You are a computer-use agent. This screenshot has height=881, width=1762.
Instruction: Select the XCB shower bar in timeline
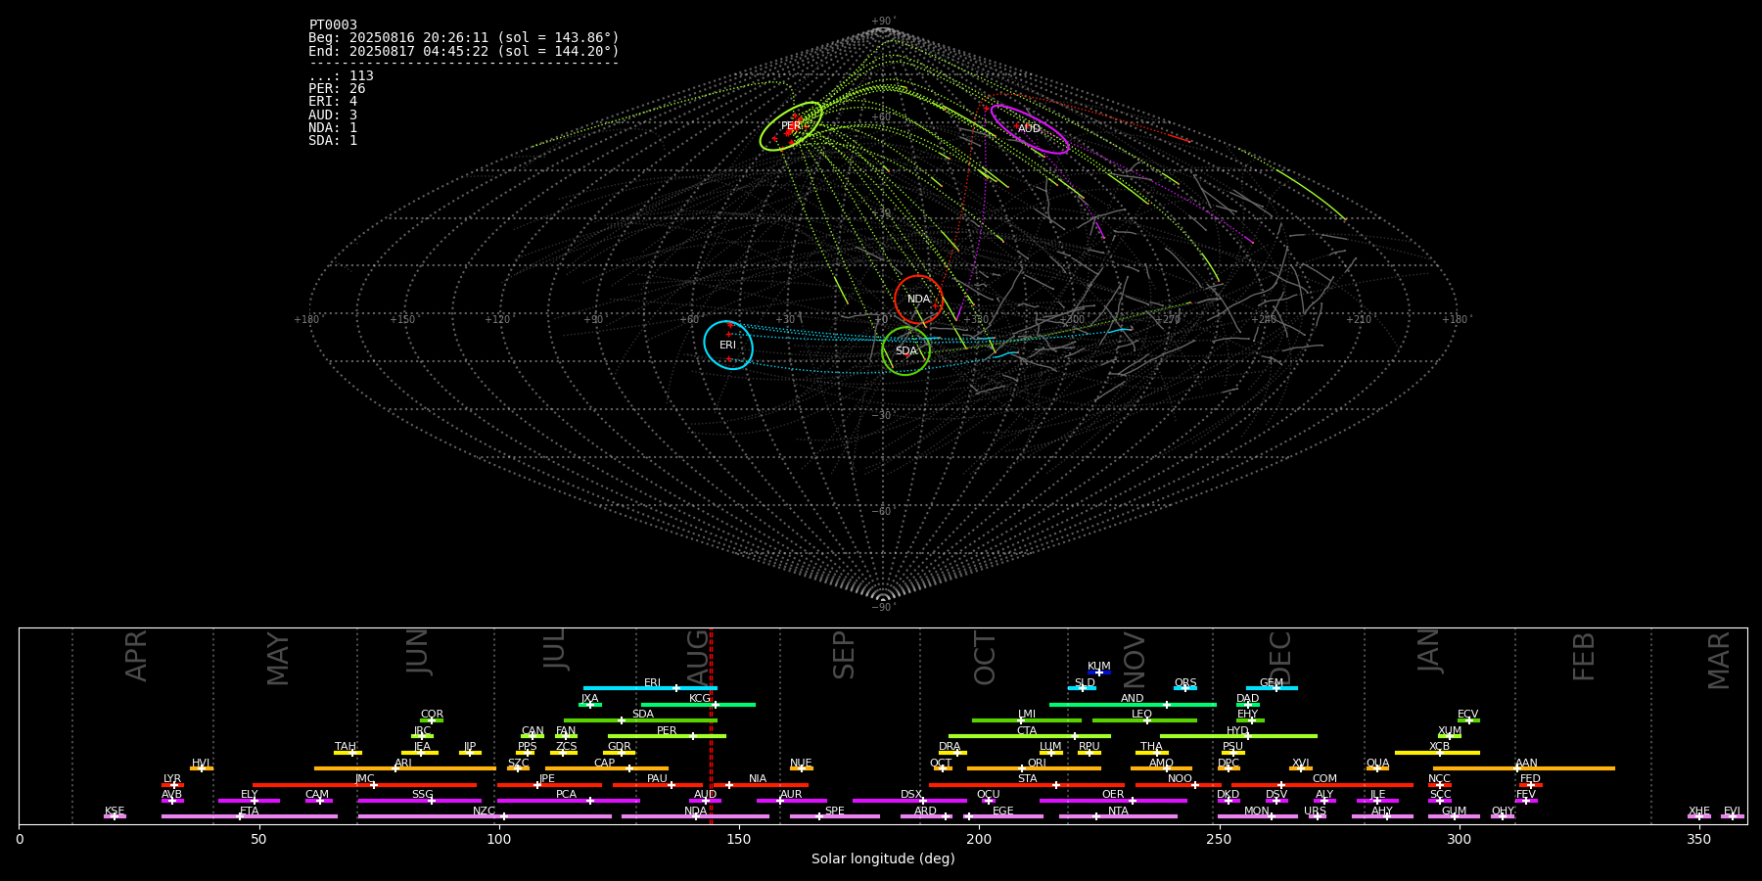point(1437,753)
